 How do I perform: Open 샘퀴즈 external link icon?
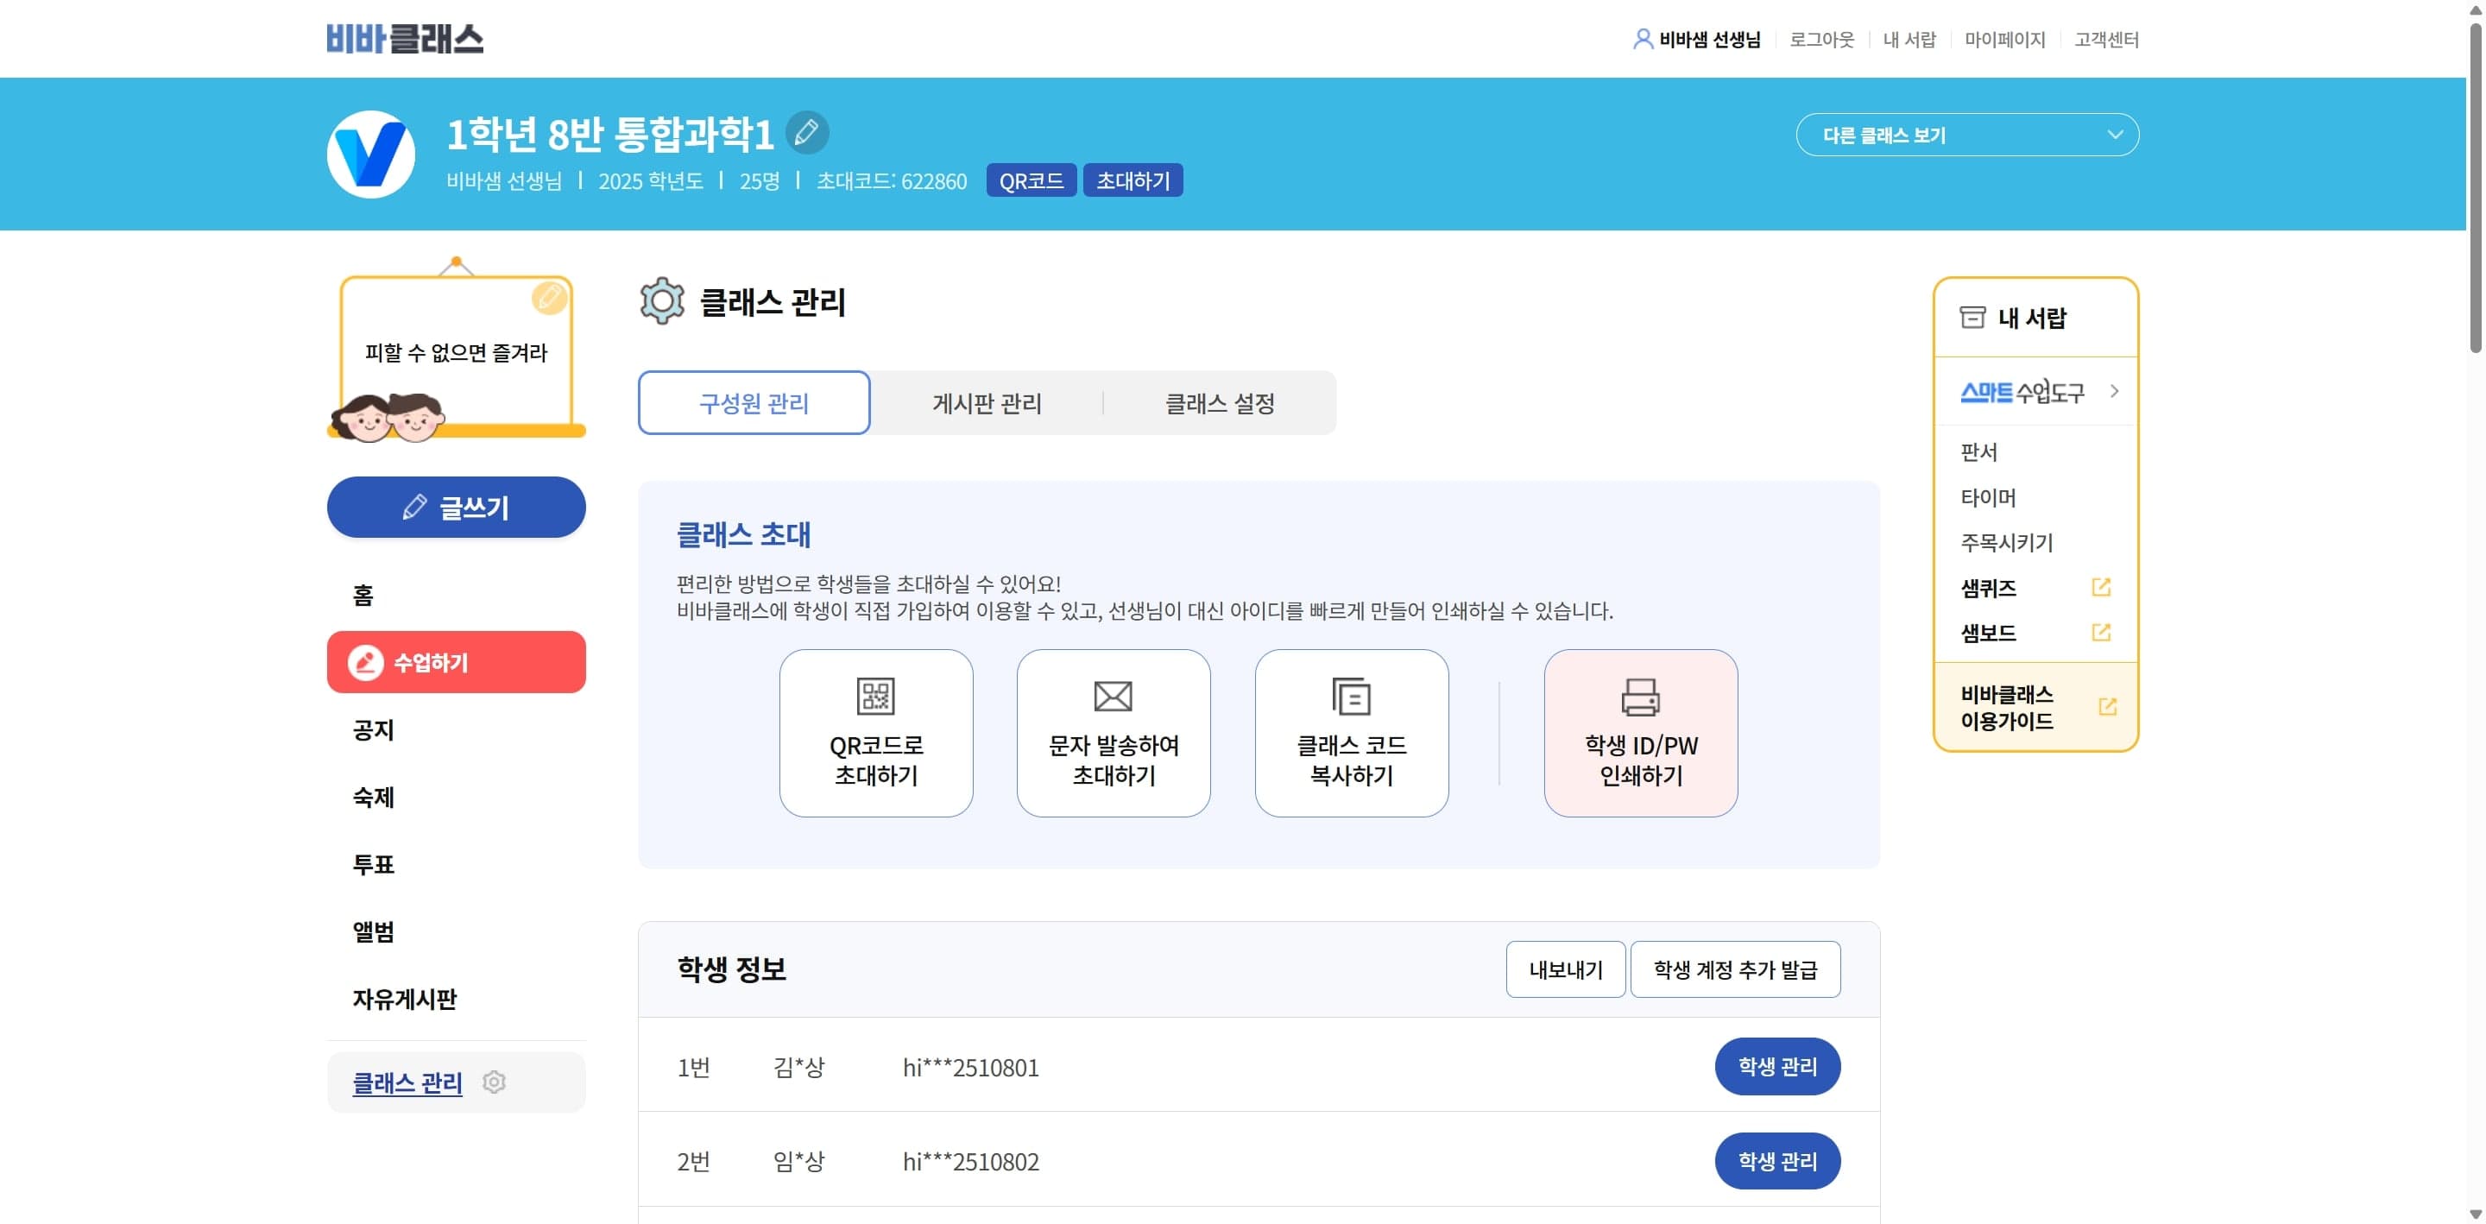2101,587
